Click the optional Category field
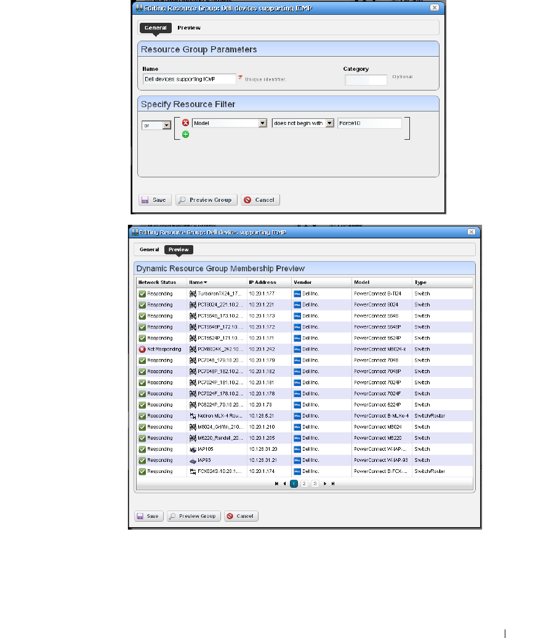 click(x=366, y=80)
